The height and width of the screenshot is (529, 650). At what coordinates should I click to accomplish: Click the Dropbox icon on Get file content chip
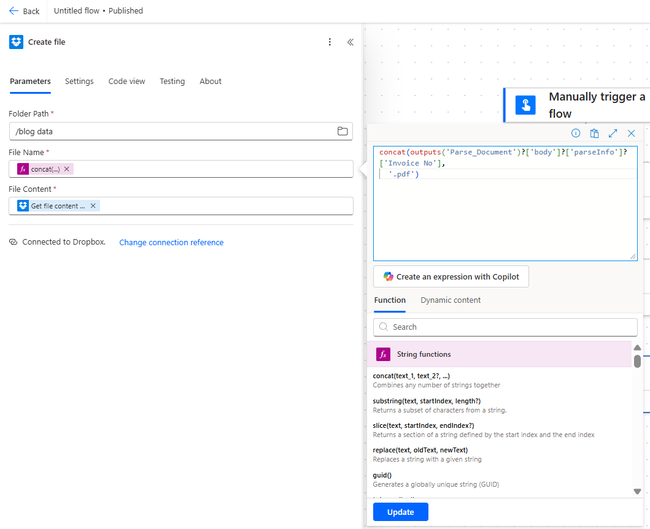coord(22,205)
